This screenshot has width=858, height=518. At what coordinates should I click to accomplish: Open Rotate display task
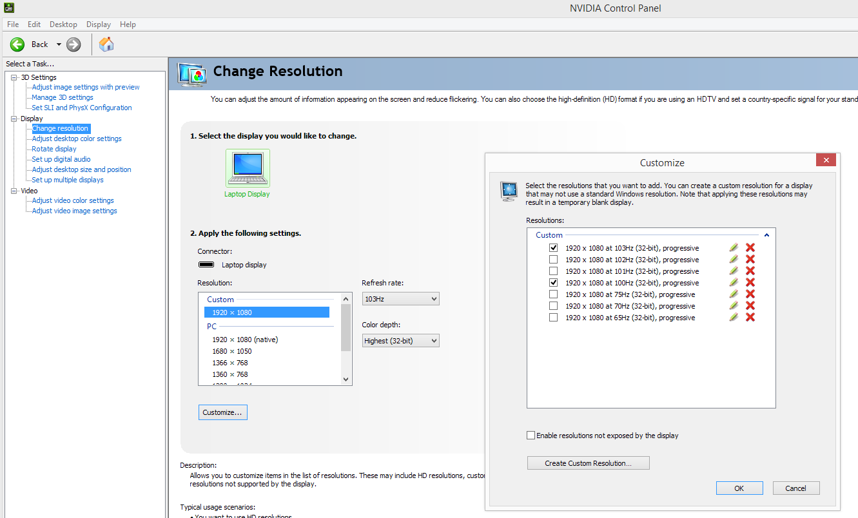point(54,149)
